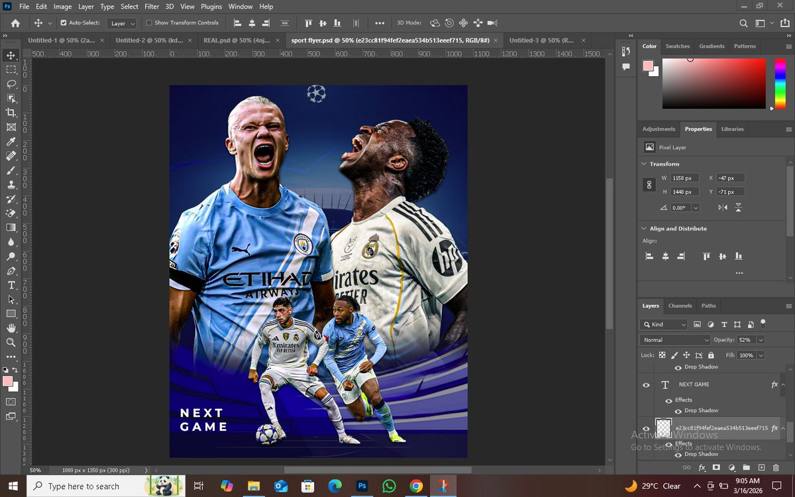The image size is (795, 497).
Task: Select the Gradient tool
Action: 11,227
